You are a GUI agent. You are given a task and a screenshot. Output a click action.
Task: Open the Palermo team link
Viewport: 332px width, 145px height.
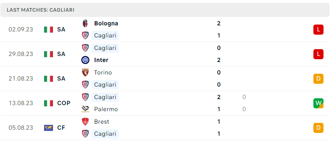coord(106,109)
